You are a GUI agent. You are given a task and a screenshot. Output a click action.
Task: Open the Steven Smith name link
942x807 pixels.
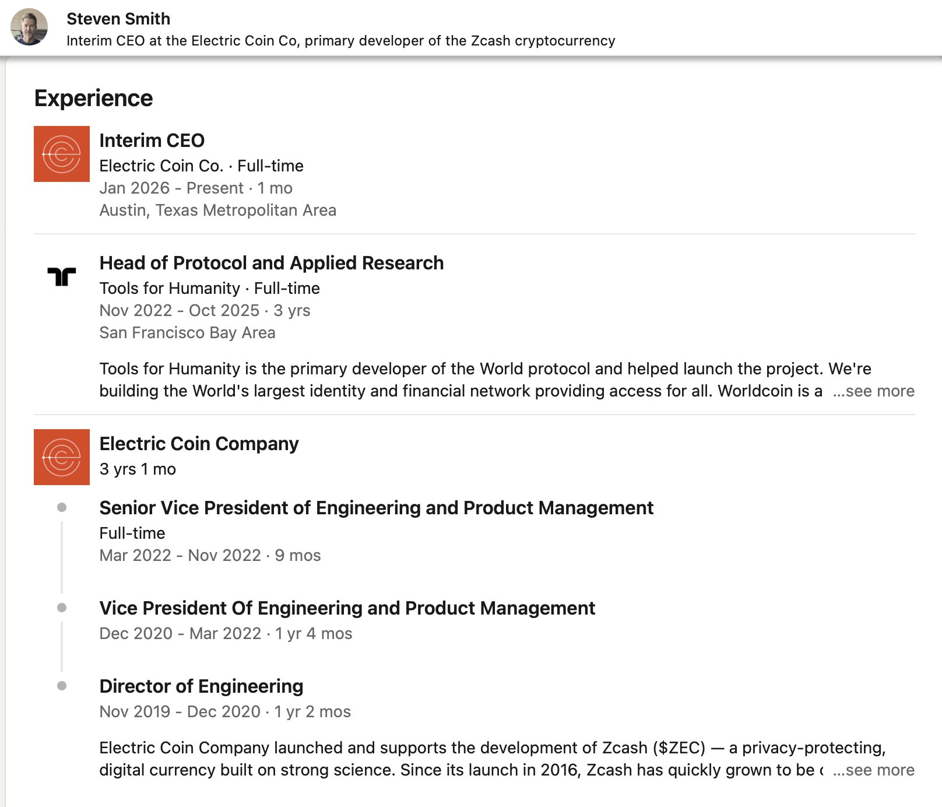118,19
